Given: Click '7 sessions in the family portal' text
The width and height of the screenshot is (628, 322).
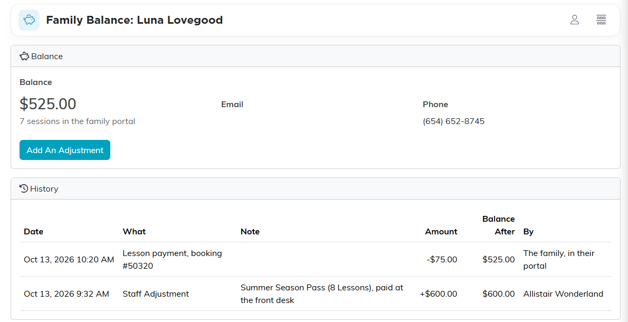Looking at the screenshot, I should click(x=77, y=121).
